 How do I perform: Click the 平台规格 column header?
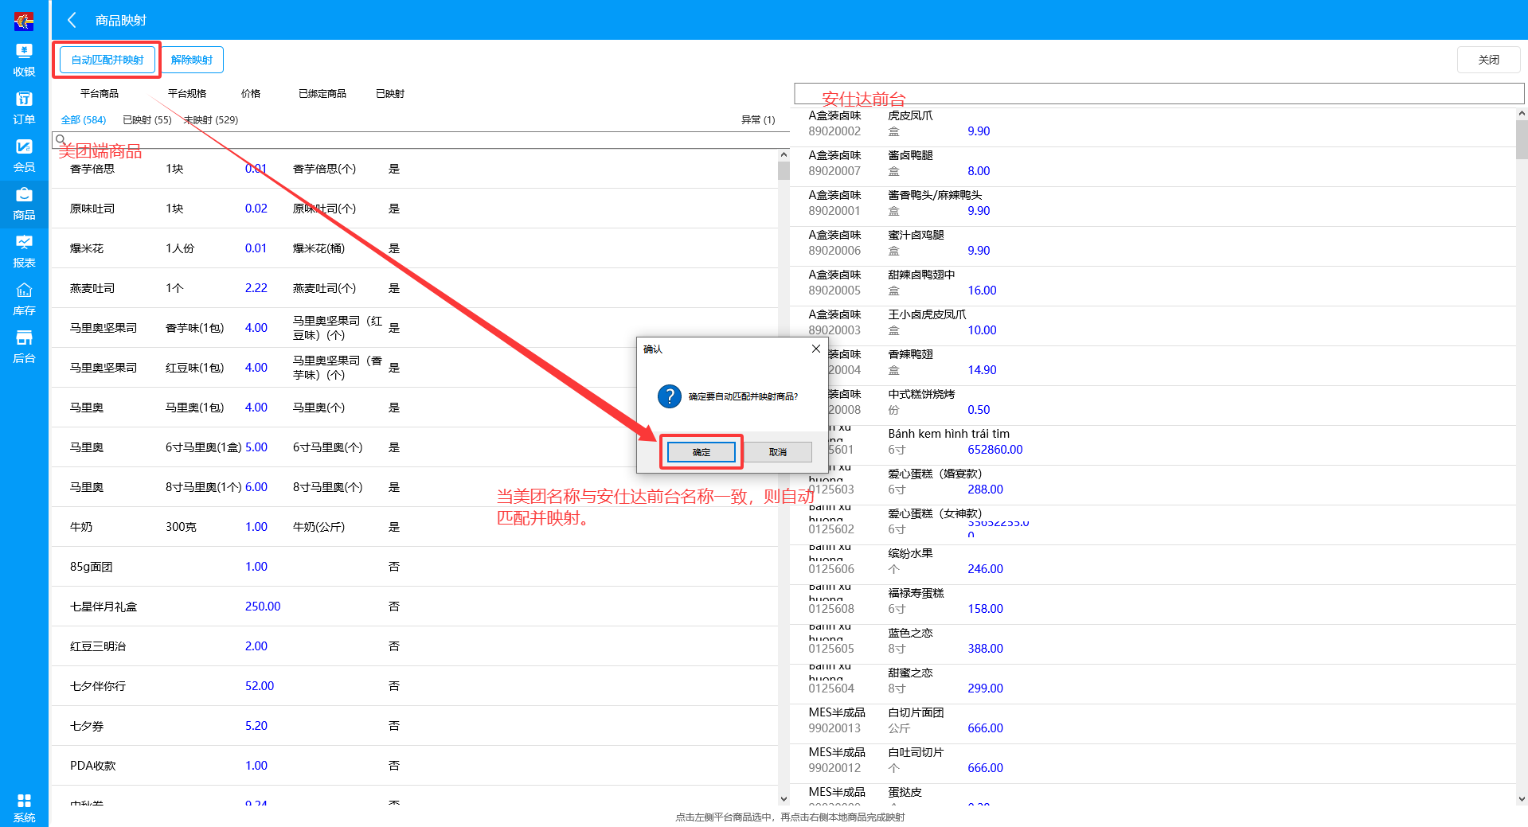pyautogui.click(x=187, y=94)
